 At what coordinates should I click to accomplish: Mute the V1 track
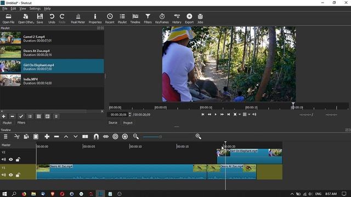coord(4,175)
